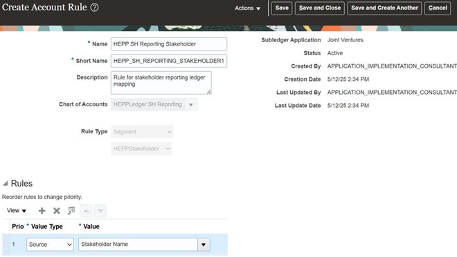Click Last Update Date value

[x=348, y=106]
